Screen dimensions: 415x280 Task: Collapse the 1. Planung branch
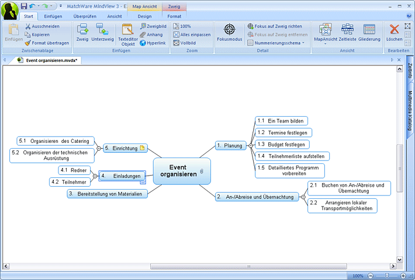coord(251,146)
